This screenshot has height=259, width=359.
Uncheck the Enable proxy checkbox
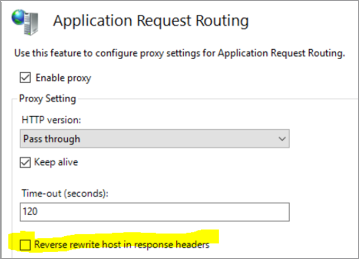click(x=25, y=78)
